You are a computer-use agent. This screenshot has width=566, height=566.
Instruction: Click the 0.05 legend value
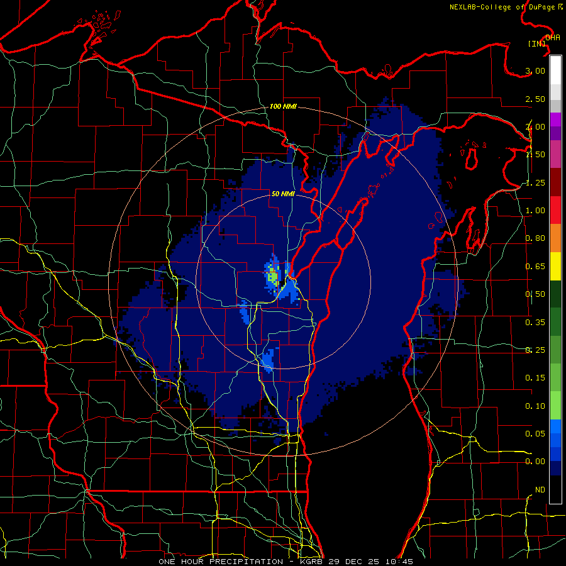click(x=535, y=433)
